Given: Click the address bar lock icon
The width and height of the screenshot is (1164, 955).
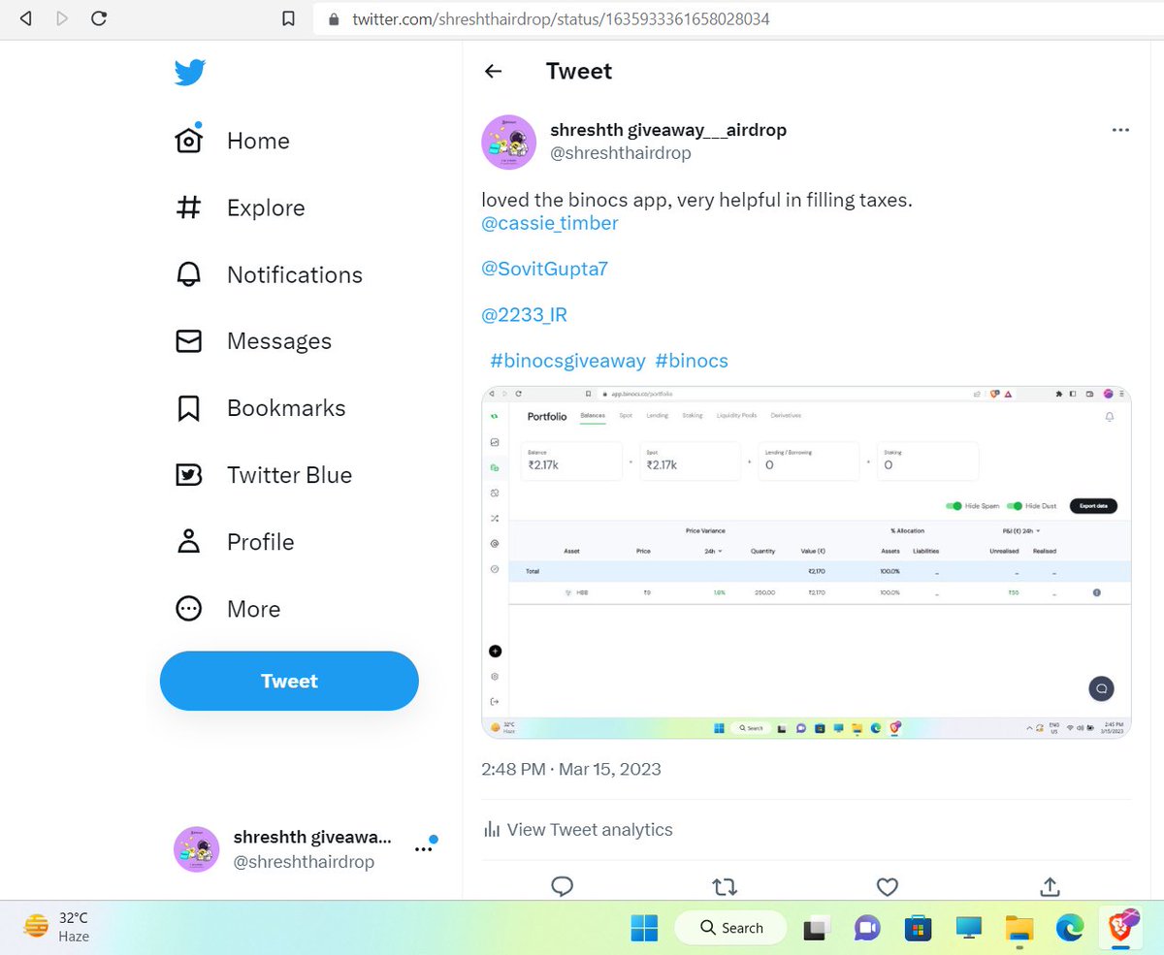Looking at the screenshot, I should [x=336, y=18].
